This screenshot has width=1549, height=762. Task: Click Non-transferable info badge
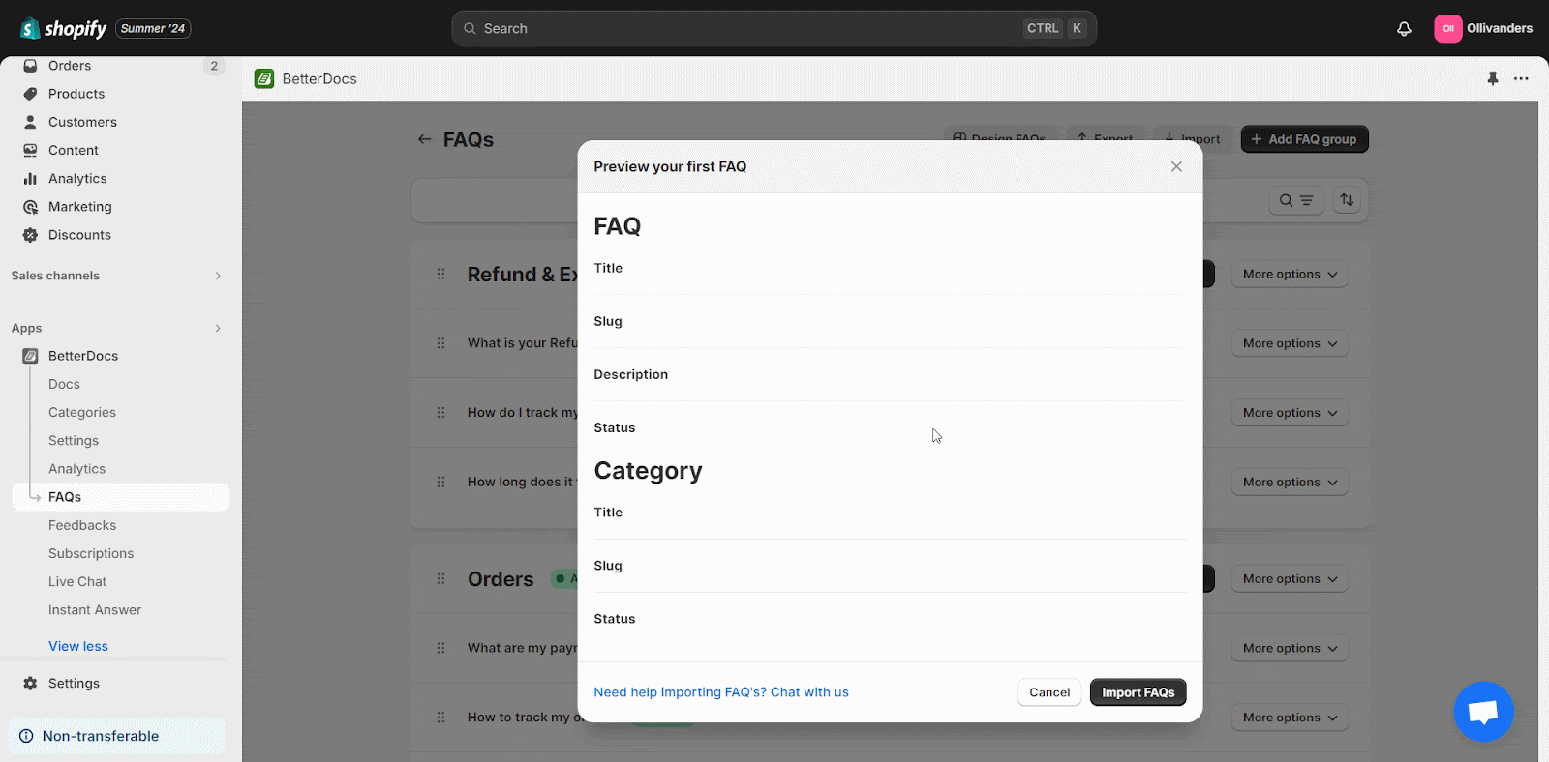click(x=116, y=736)
